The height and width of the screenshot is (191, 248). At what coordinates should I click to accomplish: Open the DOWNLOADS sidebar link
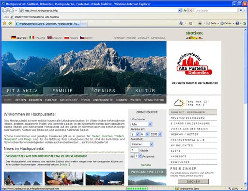pyautogui.click(x=180, y=162)
